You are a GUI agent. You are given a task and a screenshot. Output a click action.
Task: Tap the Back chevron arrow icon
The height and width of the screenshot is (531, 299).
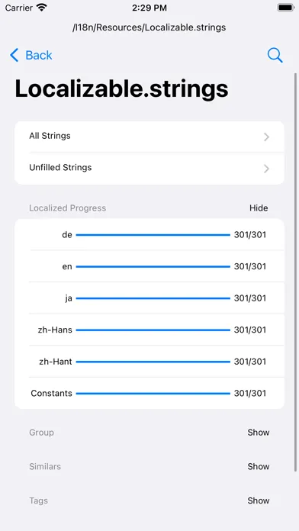[14, 55]
